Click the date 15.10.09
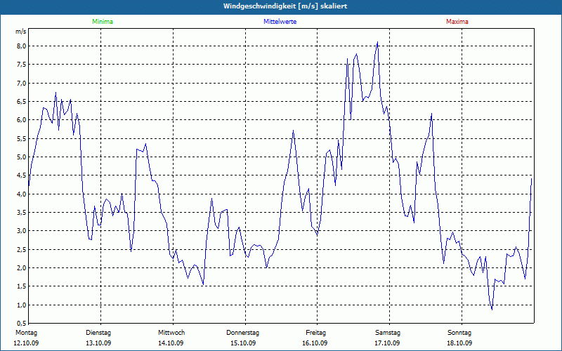 [243, 343]
